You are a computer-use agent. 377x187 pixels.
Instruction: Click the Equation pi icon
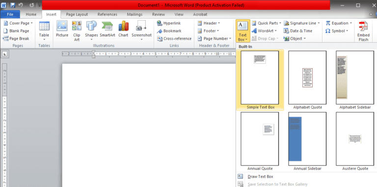(328, 24)
